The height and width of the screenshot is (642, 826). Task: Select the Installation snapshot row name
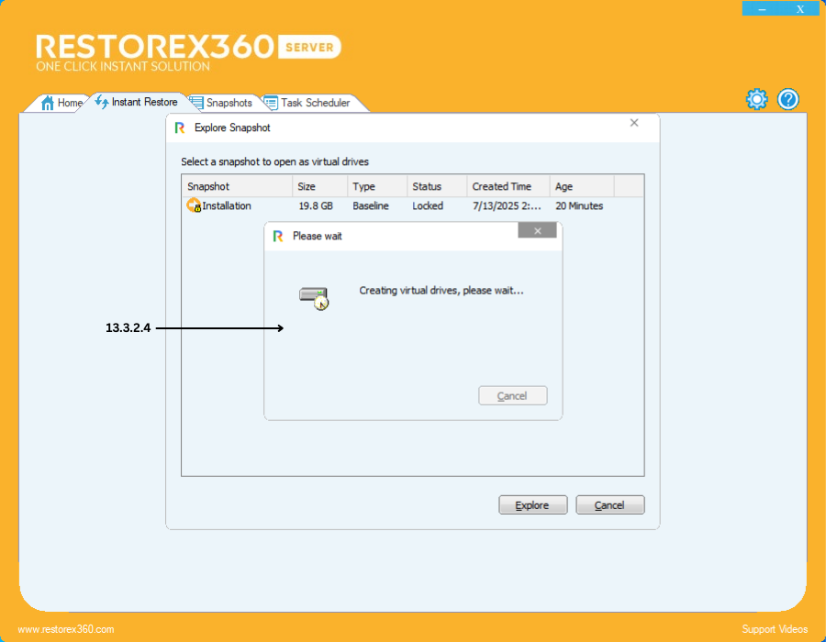point(227,205)
